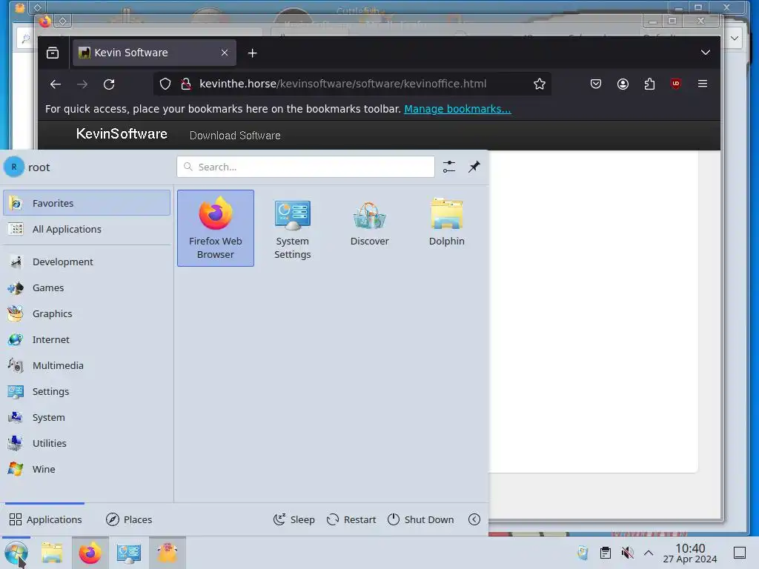Unmute the volume tray icon
Image resolution: width=759 pixels, height=569 pixels.
[x=627, y=553]
